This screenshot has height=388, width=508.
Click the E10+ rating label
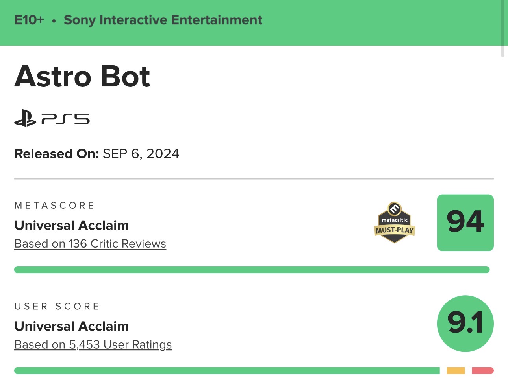tap(29, 20)
